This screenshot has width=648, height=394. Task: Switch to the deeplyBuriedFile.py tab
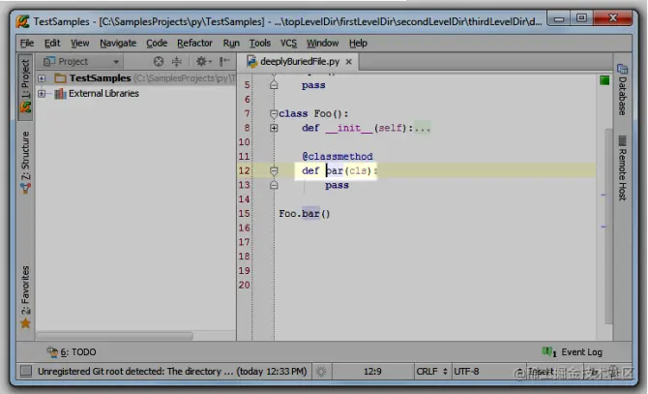click(x=299, y=62)
